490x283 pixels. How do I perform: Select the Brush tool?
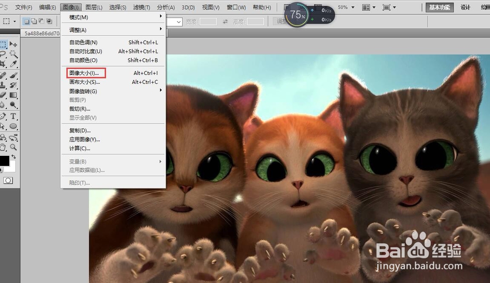point(13,75)
